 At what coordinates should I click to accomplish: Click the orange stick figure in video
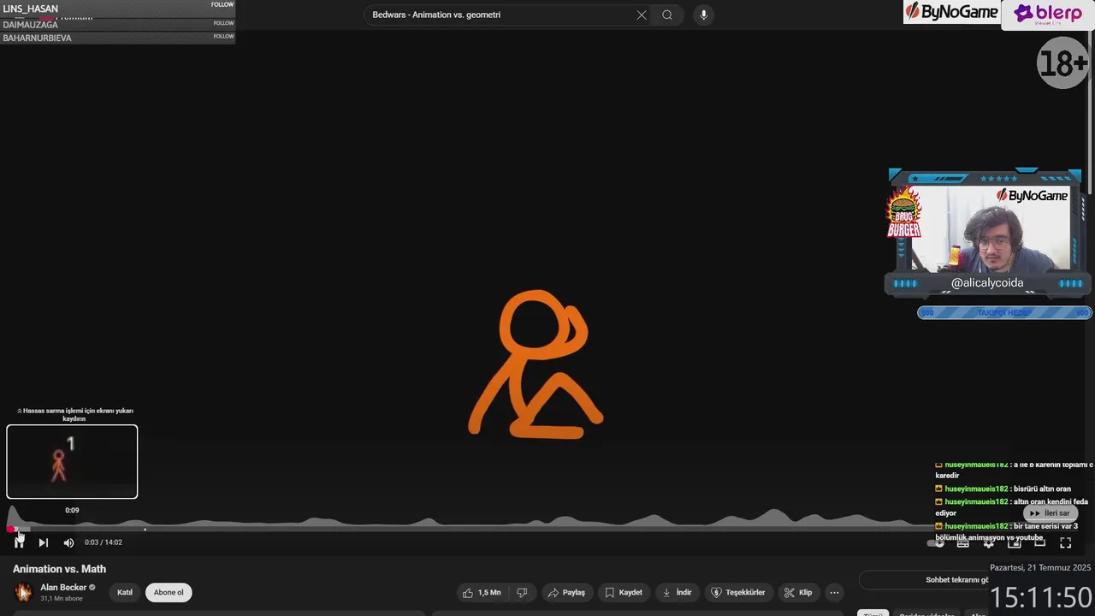click(536, 364)
